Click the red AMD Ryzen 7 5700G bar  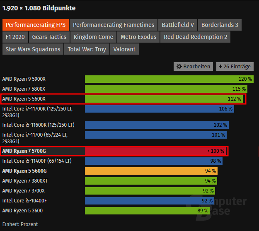click(x=155, y=151)
